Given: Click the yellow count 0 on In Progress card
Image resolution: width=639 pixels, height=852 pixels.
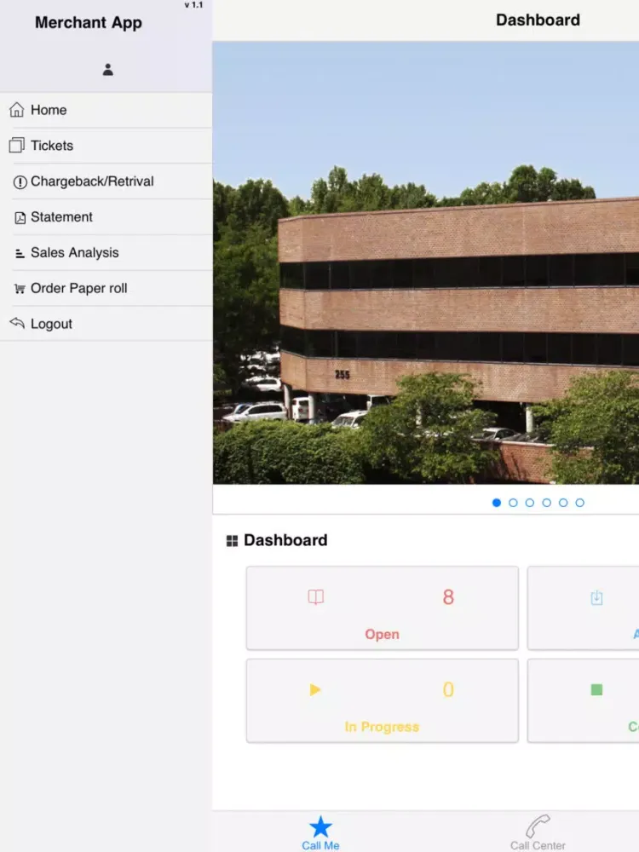Looking at the screenshot, I should (448, 689).
